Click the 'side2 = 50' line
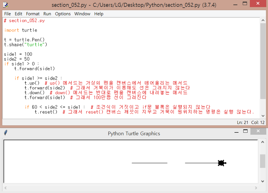Viewport: 268px width, 193px height. tap(17, 59)
